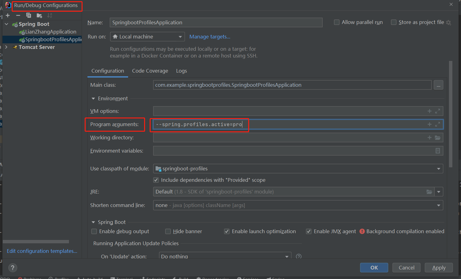This screenshot has height=279, width=461.
Task: Switch to the Code Coverage tab
Action: click(x=150, y=71)
